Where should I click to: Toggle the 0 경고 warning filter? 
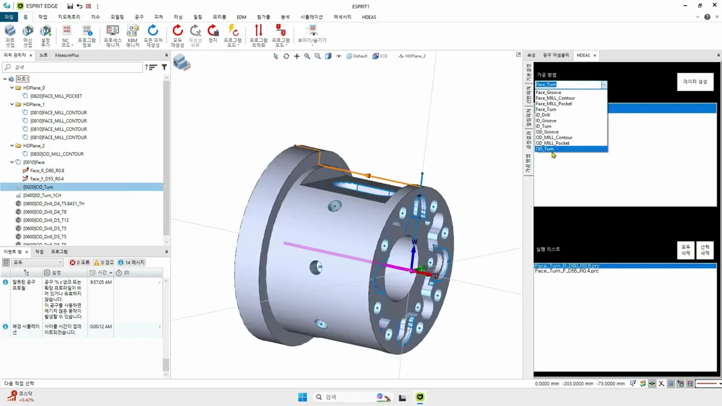point(104,263)
